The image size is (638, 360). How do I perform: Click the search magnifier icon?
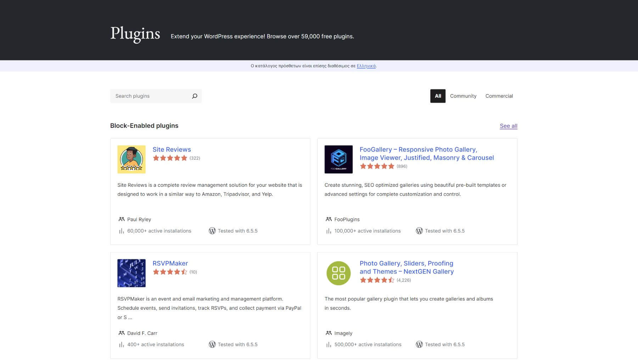point(194,96)
